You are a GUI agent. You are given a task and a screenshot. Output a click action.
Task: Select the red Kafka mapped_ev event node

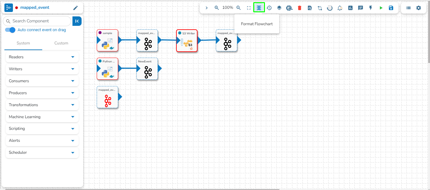point(107,97)
